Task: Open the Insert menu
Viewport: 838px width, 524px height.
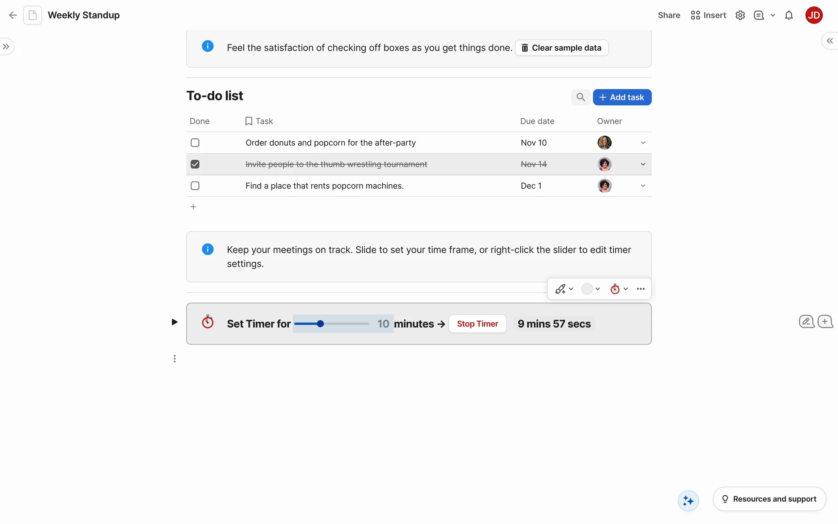Action: coord(708,15)
